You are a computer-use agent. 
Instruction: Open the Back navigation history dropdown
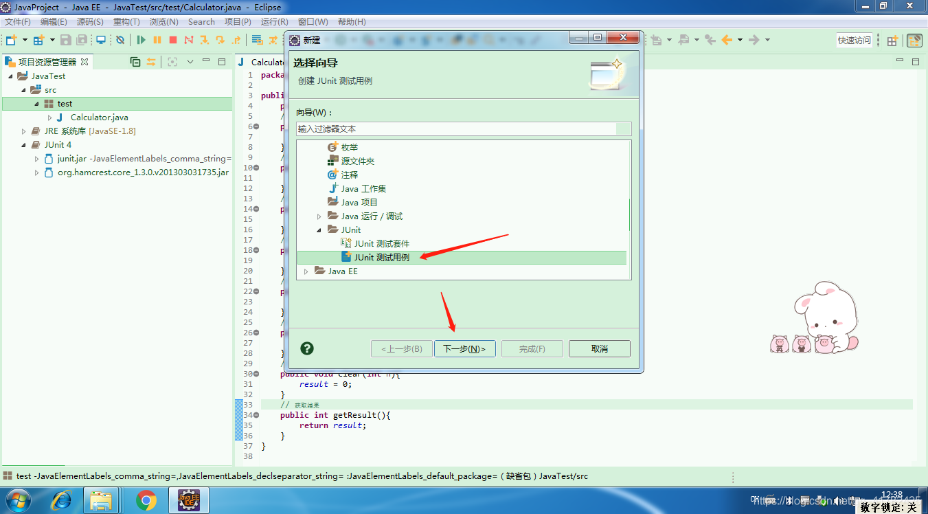pyautogui.click(x=740, y=40)
